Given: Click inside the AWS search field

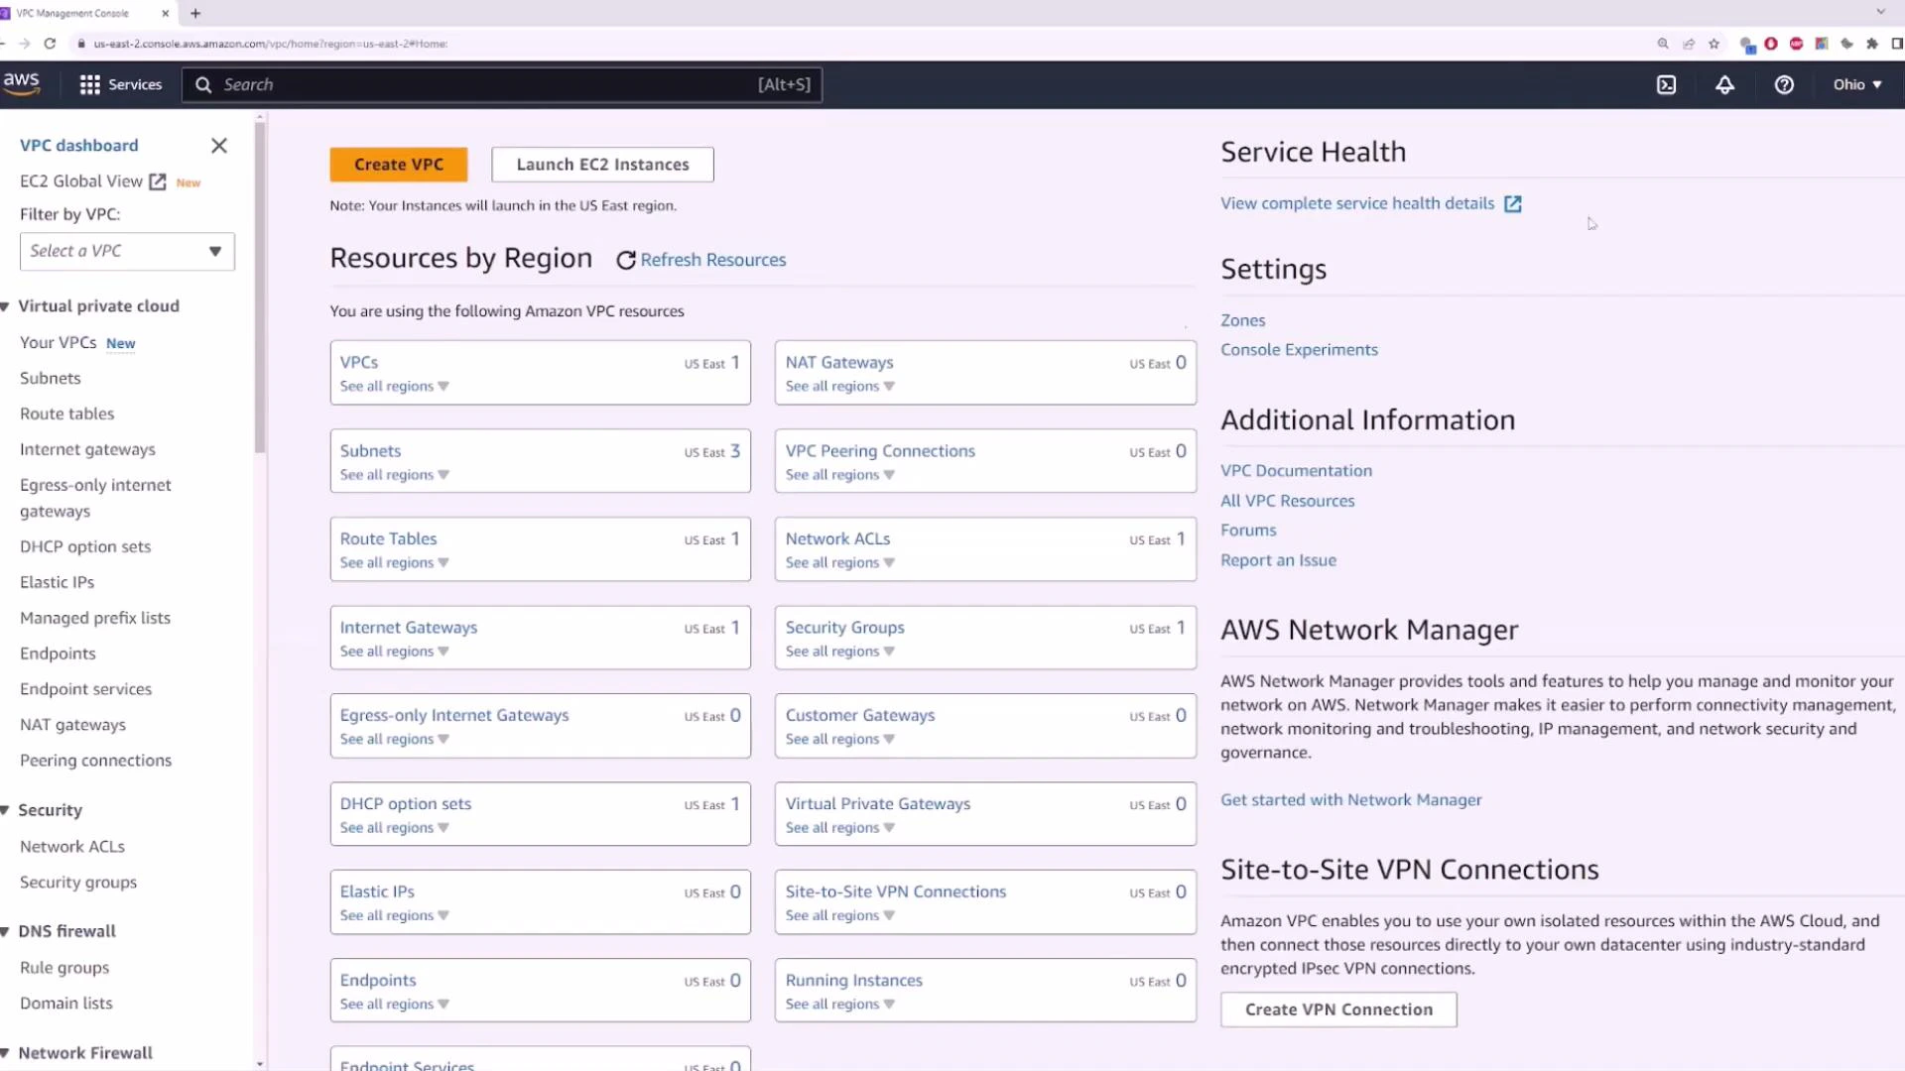Looking at the screenshot, I should click(x=496, y=84).
